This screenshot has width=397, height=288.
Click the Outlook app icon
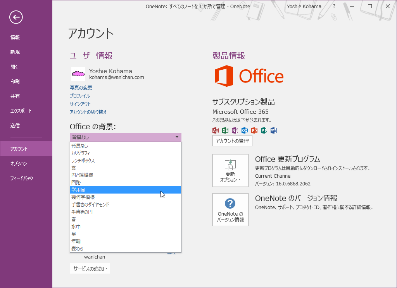tap(245, 130)
